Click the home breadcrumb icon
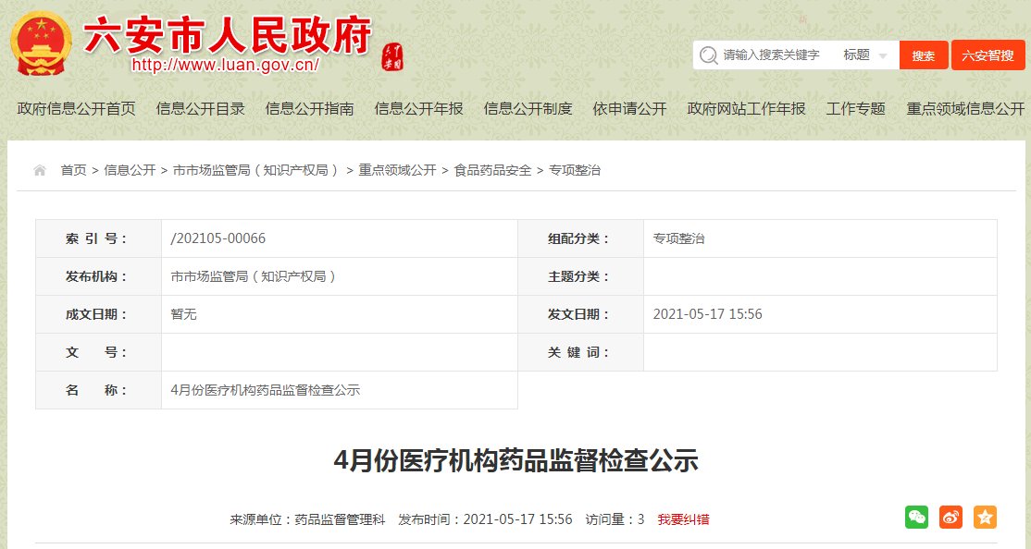Image resolution: width=1031 pixels, height=549 pixels. click(x=40, y=170)
